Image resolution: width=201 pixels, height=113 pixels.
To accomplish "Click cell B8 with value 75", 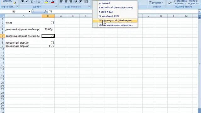I will tap(48, 43).
